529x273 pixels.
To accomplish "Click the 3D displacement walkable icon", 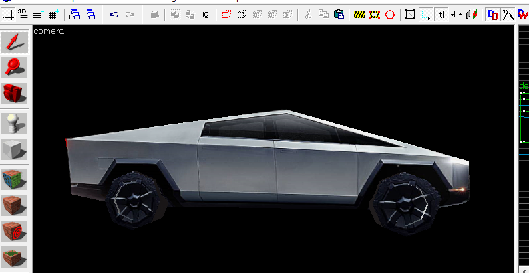I will point(508,15).
